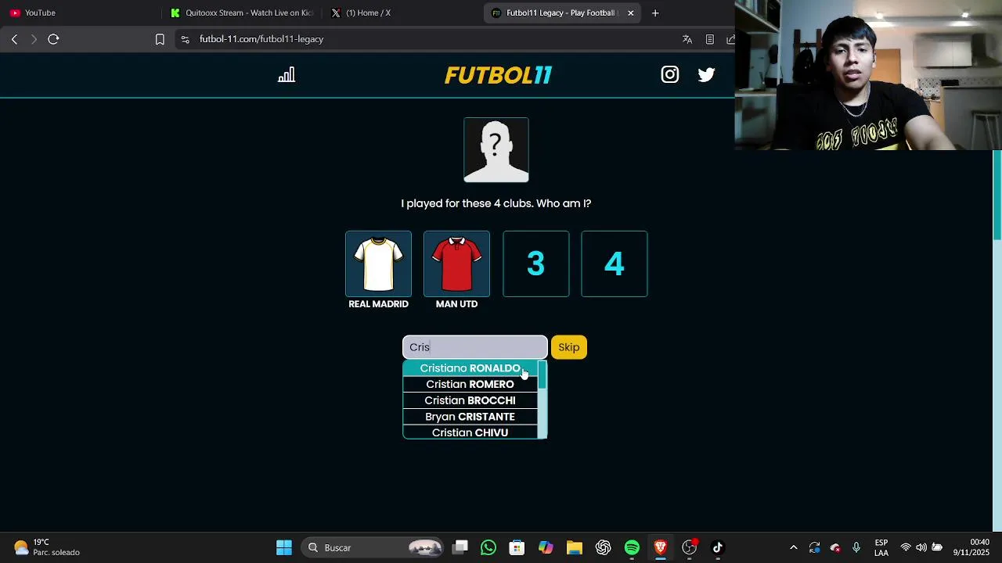The width and height of the screenshot is (1002, 563).
Task: Open OBS Studio from the taskbar
Action: pos(689,547)
